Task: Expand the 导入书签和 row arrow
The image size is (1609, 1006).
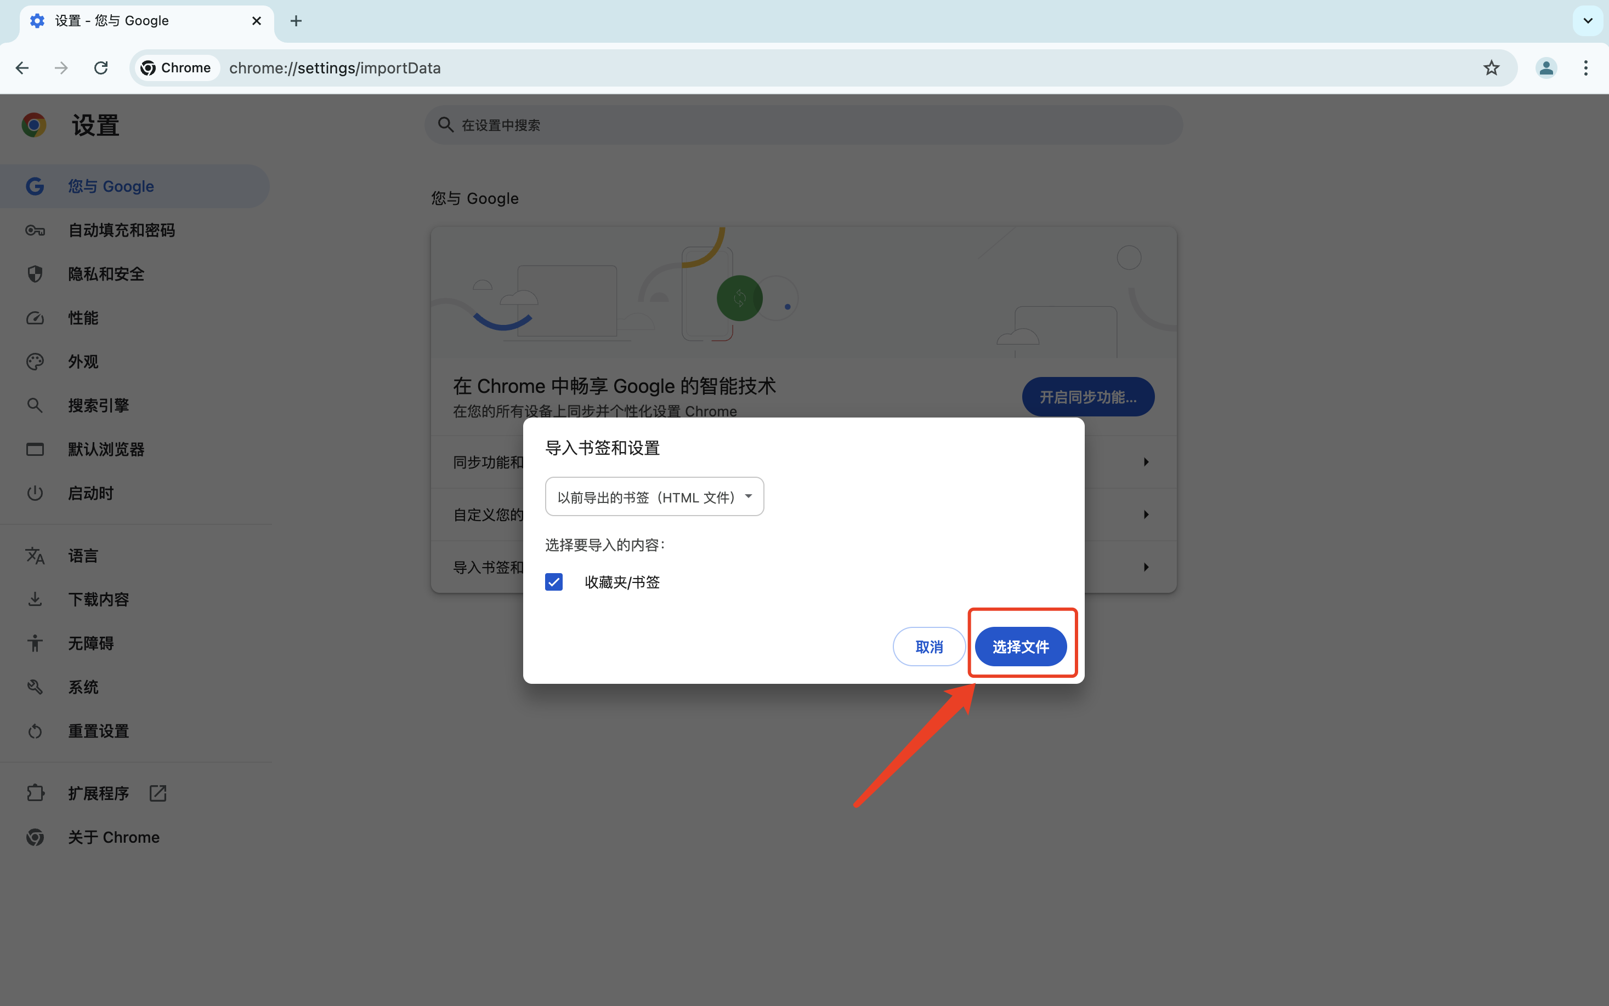Action: coord(1146,567)
